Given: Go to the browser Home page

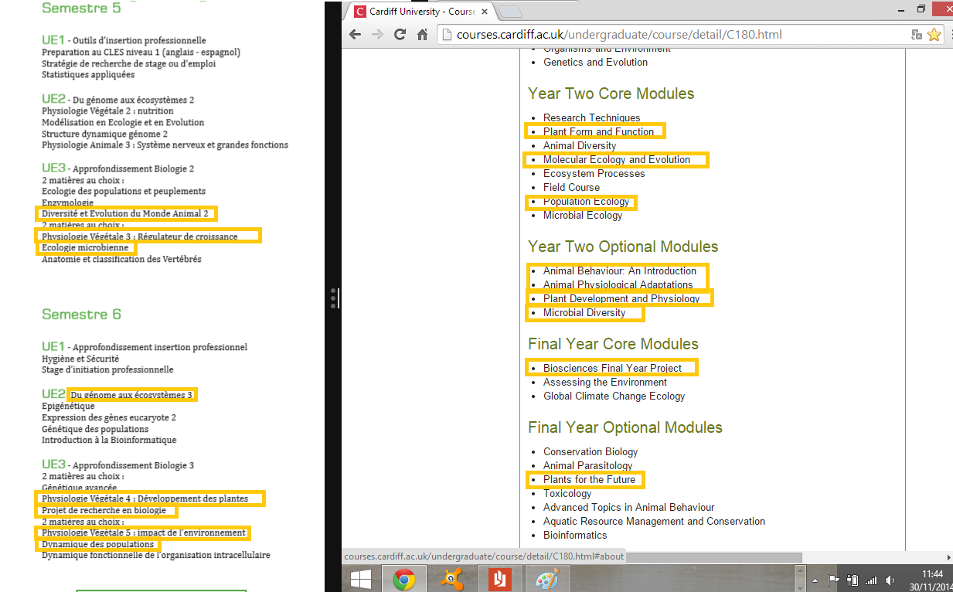Looking at the screenshot, I should pos(422,35).
